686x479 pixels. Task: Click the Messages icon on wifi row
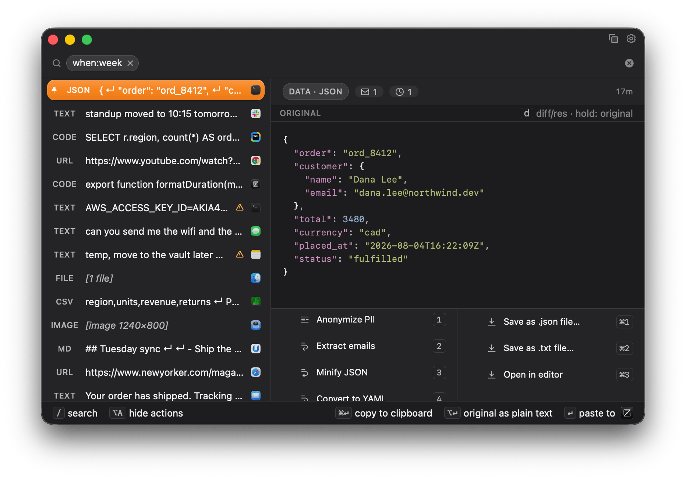tap(256, 231)
